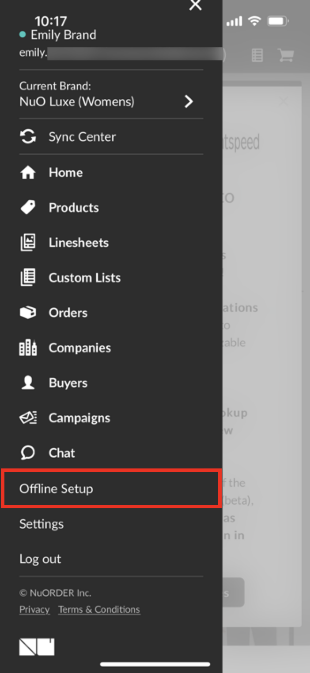Image resolution: width=310 pixels, height=673 pixels.
Task: Tap the Custom Lists icon
Action: pos(28,278)
